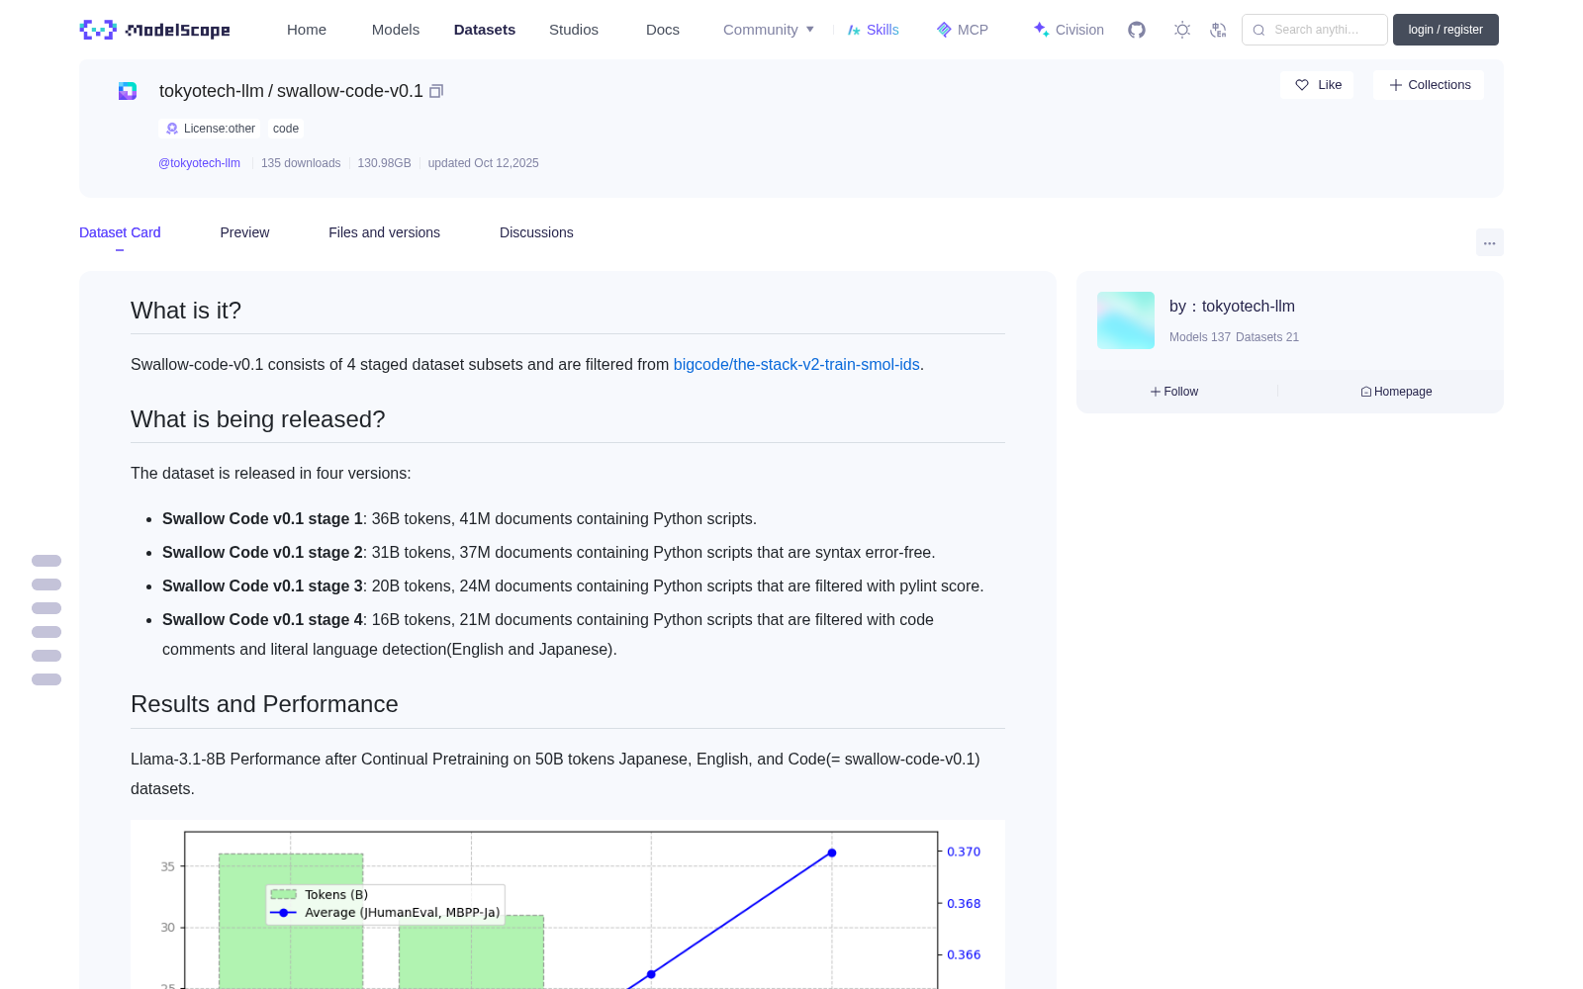Switch to Files and versions tab

point(384,232)
